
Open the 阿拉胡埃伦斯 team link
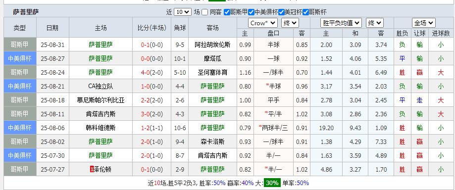pos(212,45)
